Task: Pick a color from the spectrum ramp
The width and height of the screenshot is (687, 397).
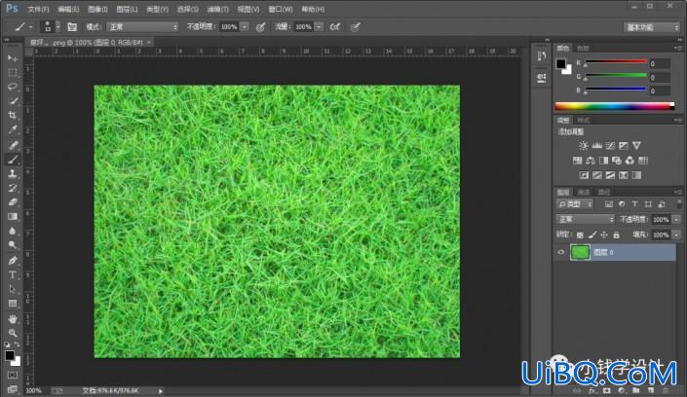Action: [x=615, y=106]
